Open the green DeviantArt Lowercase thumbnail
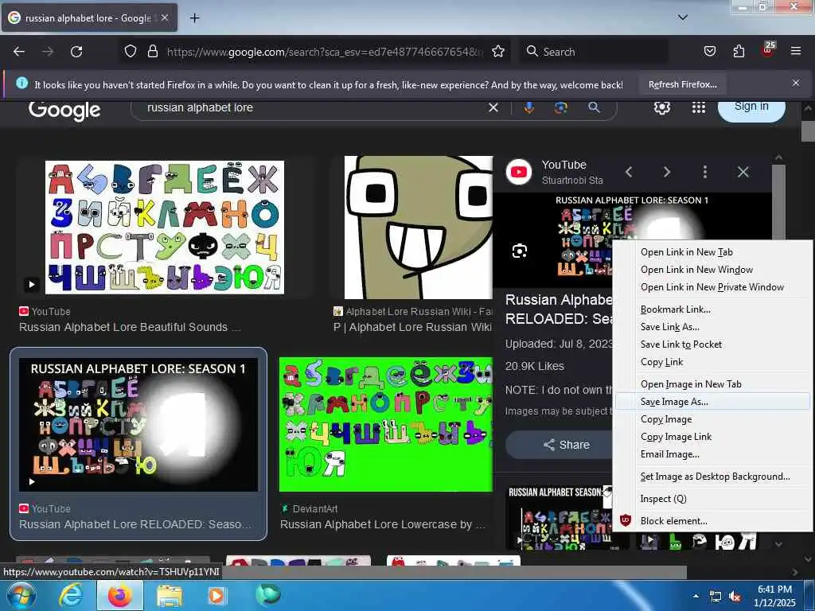 [386, 425]
